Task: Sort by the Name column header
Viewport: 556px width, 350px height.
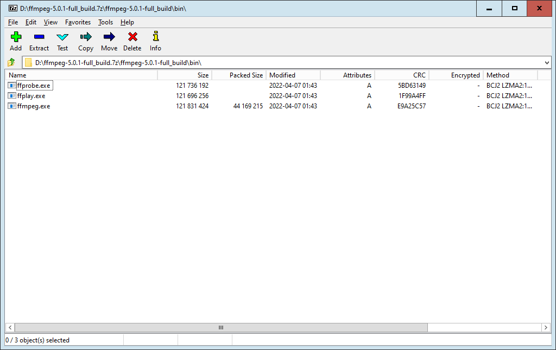Action: (81, 75)
